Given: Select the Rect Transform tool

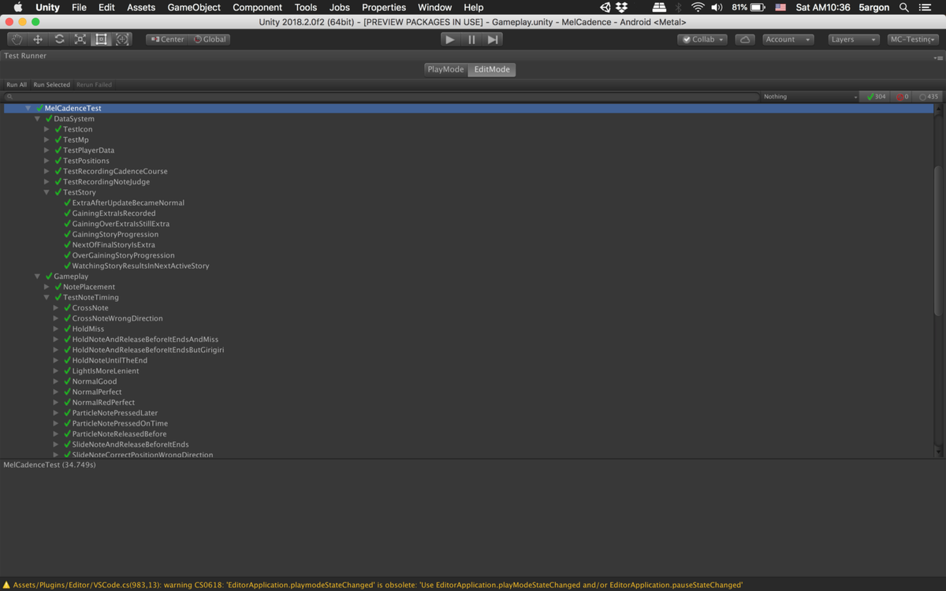Looking at the screenshot, I should coord(101,39).
